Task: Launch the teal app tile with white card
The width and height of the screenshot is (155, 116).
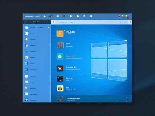Action: coord(60,56)
